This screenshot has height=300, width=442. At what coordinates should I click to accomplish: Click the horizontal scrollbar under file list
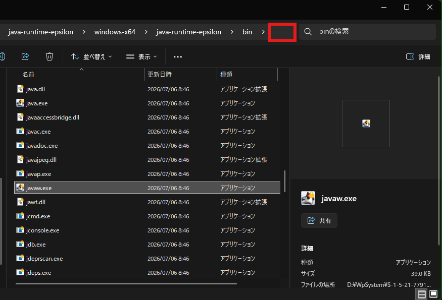(x=126, y=284)
